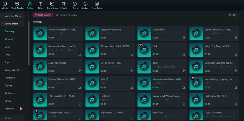Select the Cartoon Whoosh 02 title
Viewport: 244px width, 121px height.
coord(111,30)
